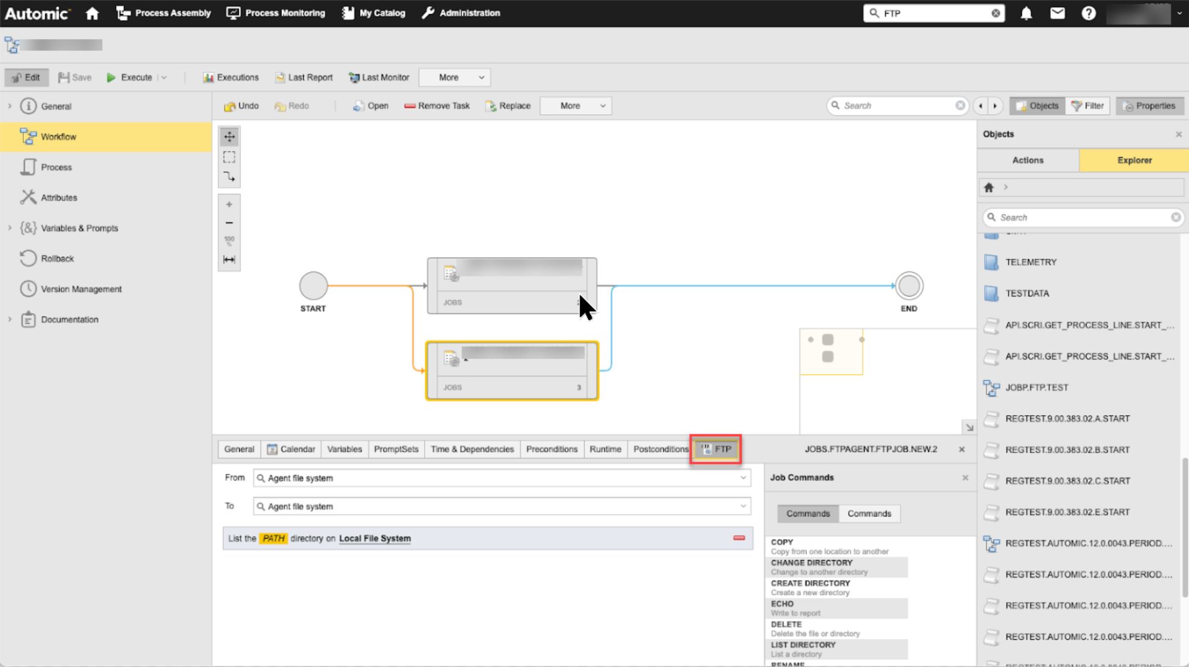Toggle the Filter panel button
The width and height of the screenshot is (1189, 667).
1087,106
